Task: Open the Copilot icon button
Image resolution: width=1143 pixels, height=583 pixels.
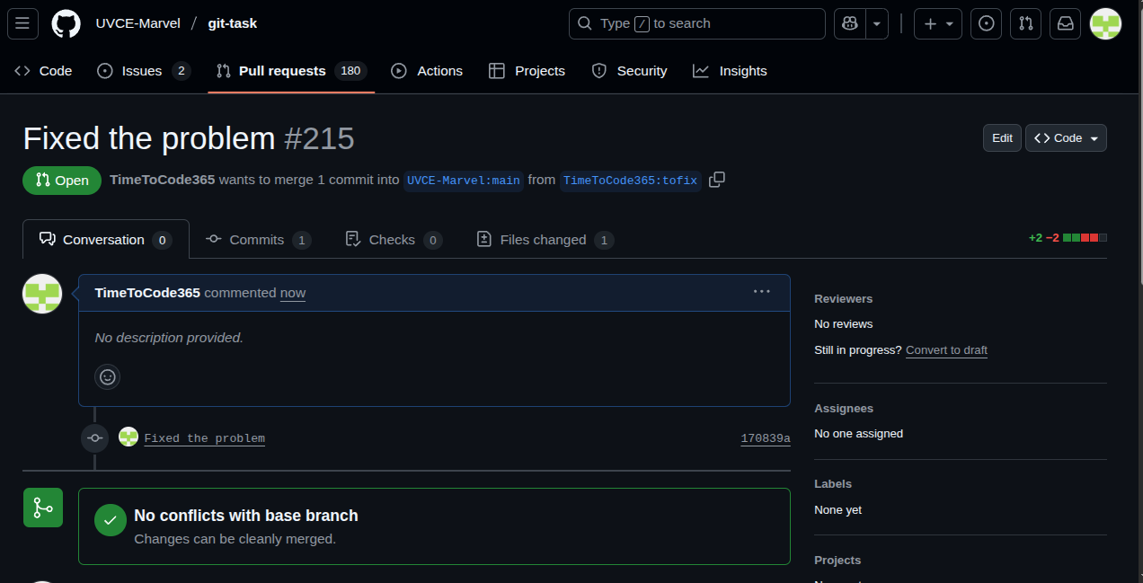Action: pyautogui.click(x=849, y=23)
